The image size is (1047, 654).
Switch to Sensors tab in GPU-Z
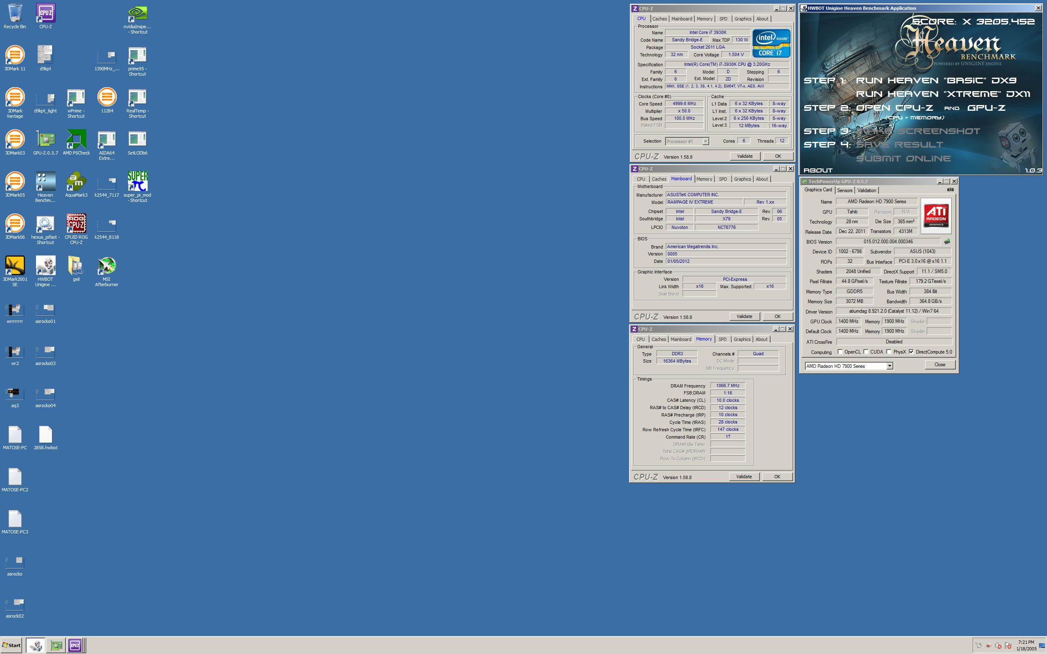(x=845, y=190)
